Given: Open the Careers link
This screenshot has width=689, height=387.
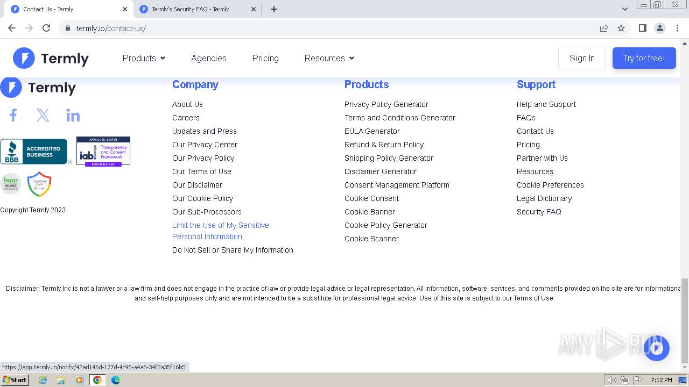Looking at the screenshot, I should tap(186, 118).
